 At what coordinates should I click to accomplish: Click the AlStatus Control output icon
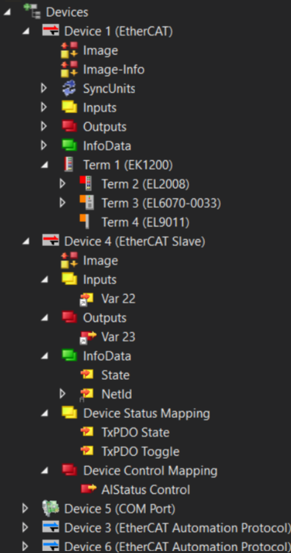(88, 489)
